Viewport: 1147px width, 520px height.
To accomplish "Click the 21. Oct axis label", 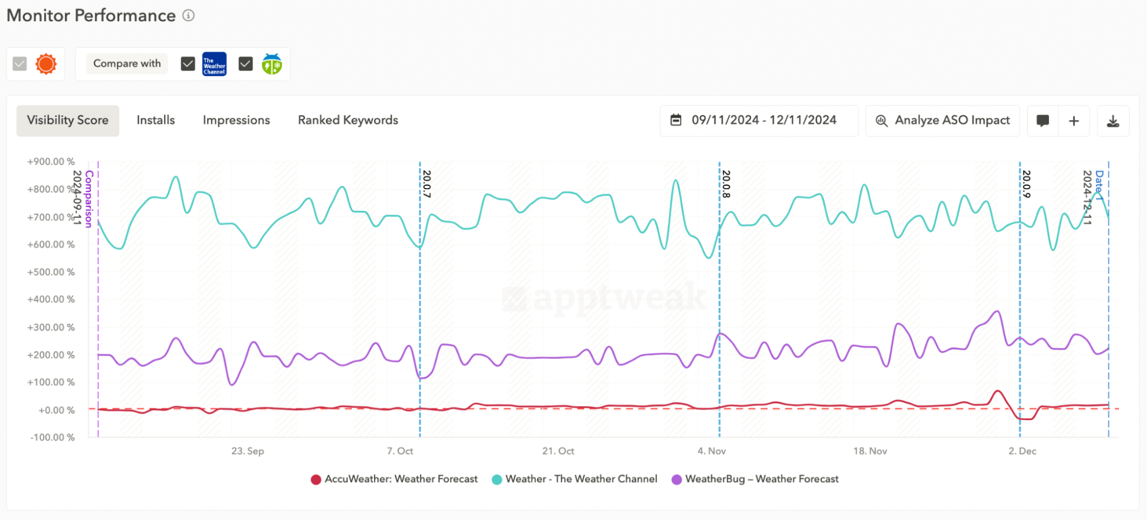I will [x=558, y=451].
